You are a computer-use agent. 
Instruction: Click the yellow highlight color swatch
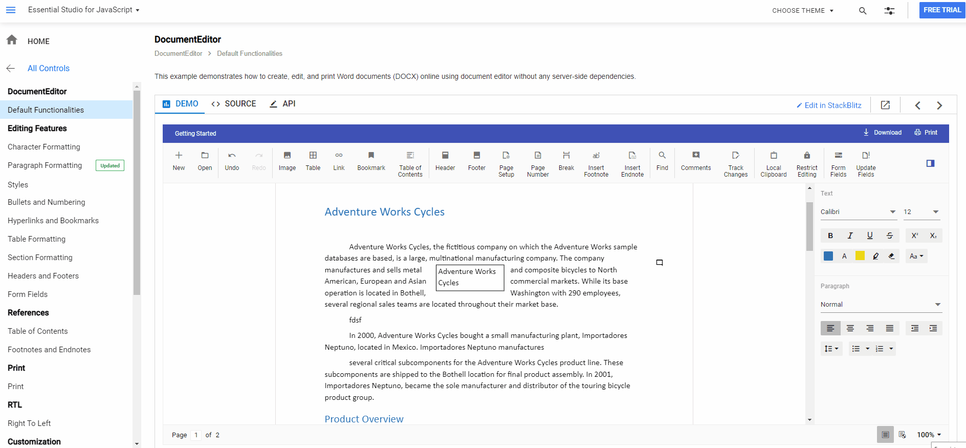(x=860, y=256)
